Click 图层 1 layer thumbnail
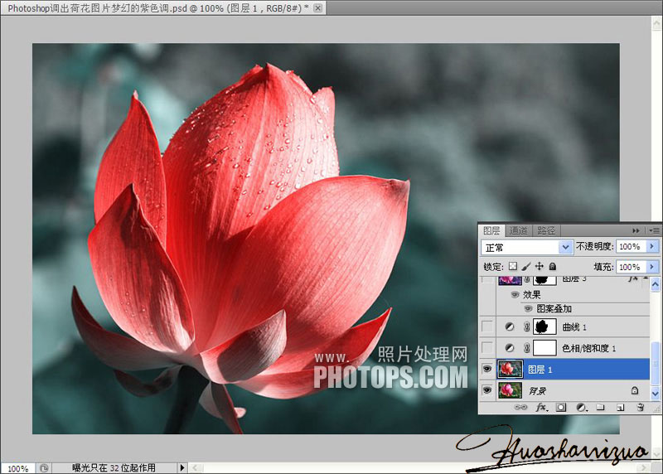This screenshot has height=474, width=663. (510, 369)
